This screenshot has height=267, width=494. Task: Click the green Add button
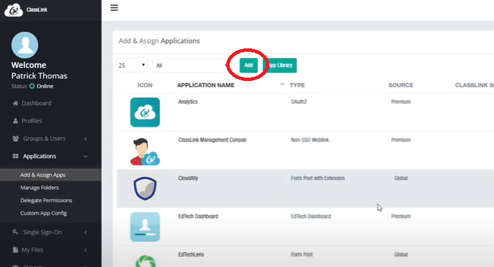pyautogui.click(x=249, y=65)
